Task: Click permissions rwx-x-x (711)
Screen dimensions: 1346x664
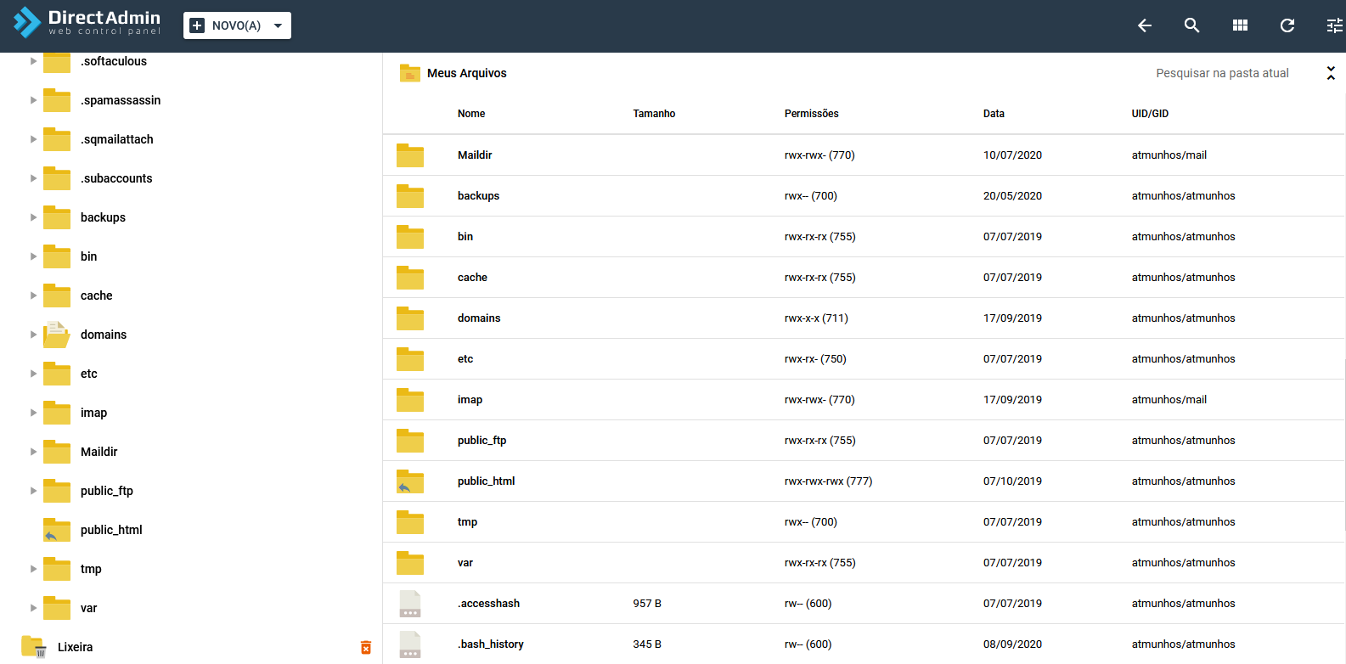Action: coord(816,318)
